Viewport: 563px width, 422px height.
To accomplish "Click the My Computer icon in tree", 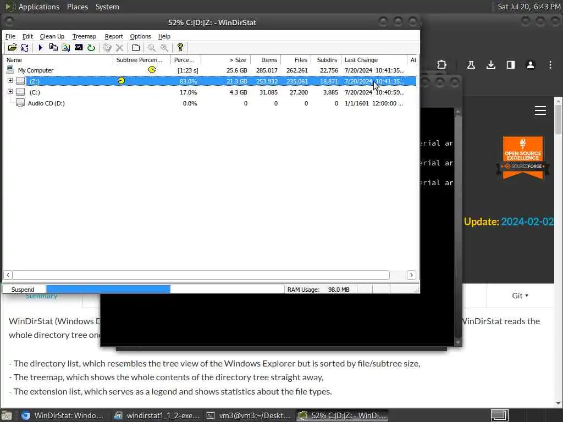I will click(x=10, y=70).
